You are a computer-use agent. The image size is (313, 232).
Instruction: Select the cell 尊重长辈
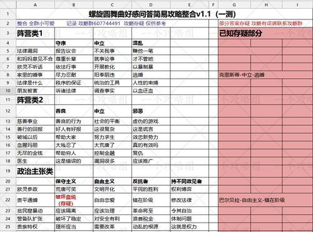74,59
